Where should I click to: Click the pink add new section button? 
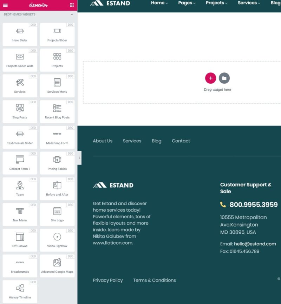[x=210, y=78]
